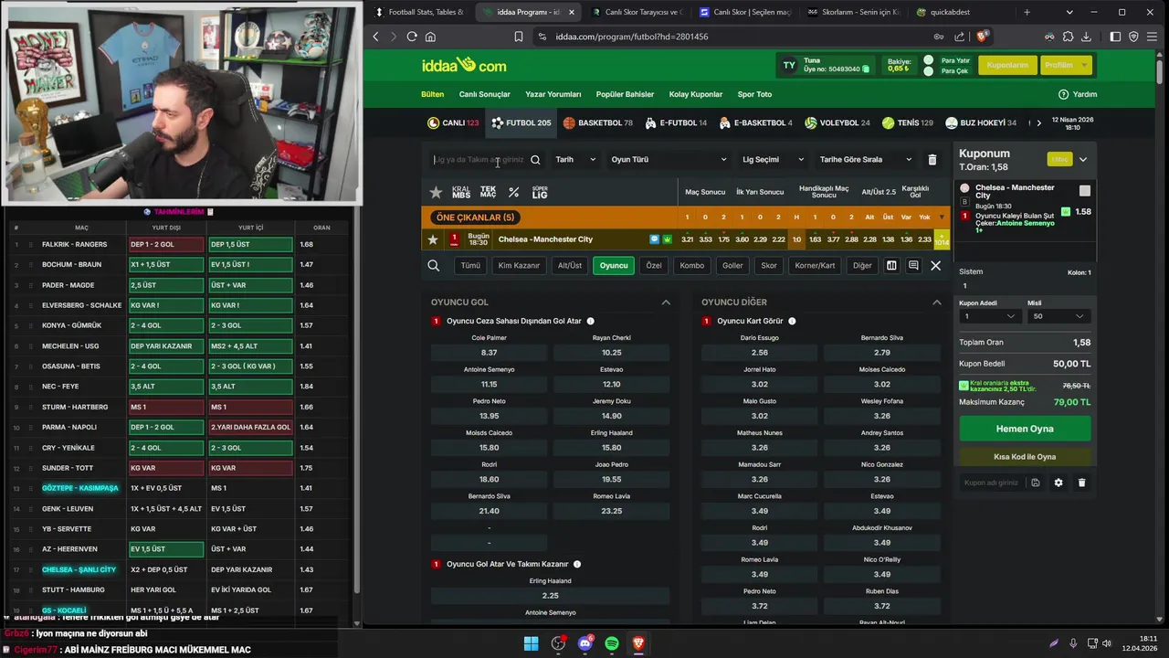Switch to the Tenis 129 sport tab

point(908,122)
